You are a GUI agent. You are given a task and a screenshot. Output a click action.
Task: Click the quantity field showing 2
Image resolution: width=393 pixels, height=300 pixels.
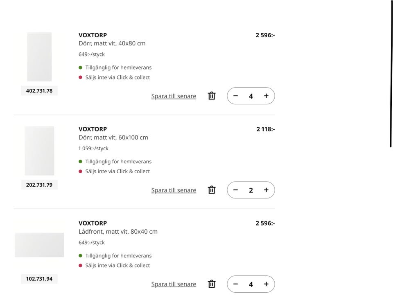(251, 190)
